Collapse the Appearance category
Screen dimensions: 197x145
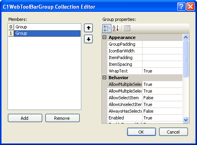pos(104,37)
